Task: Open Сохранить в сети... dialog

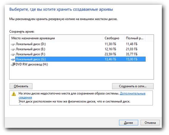Action: (x=133, y=86)
